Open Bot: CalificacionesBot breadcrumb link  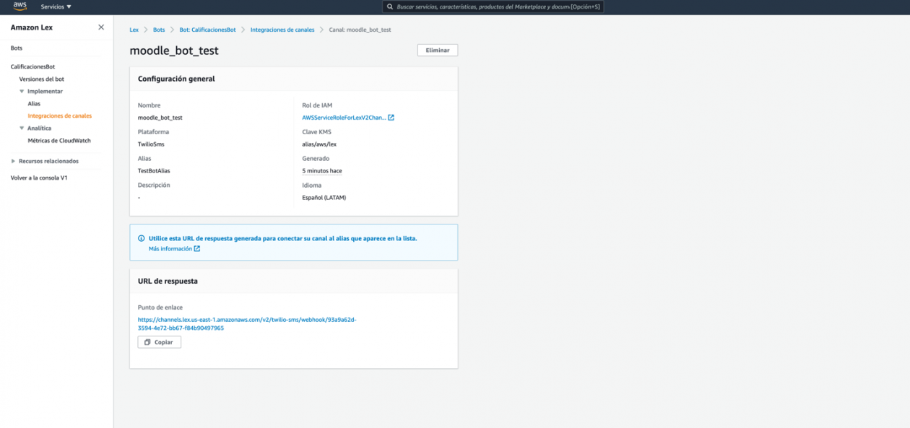[208, 30]
